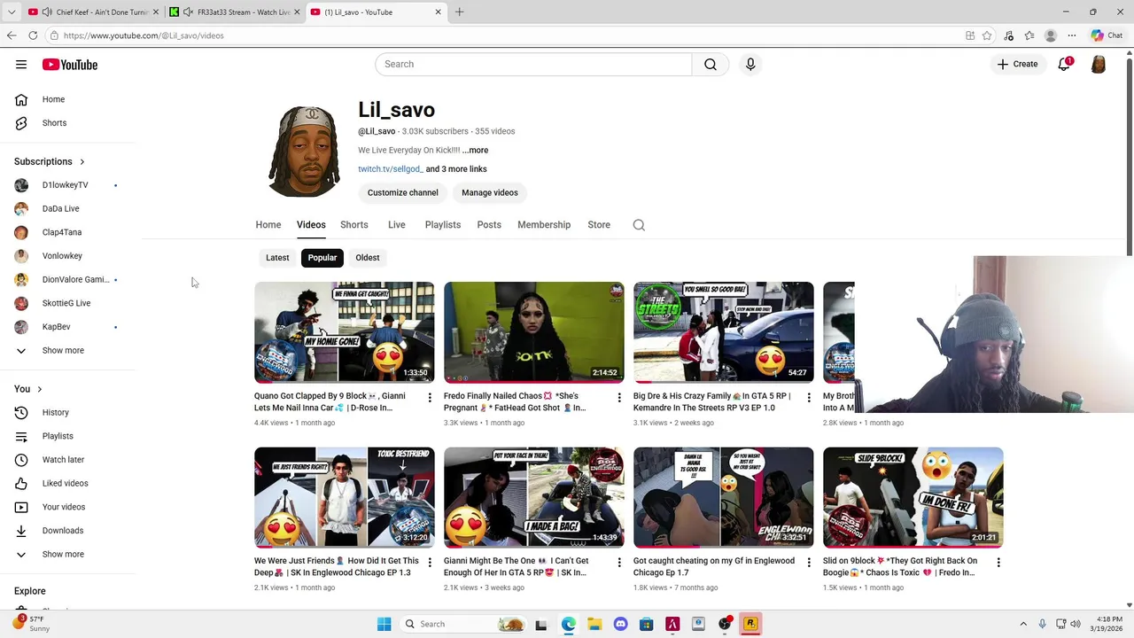Screen dimensions: 1134x638
Task: Open twitch.tv/sellgod_ link
Action: click(x=391, y=169)
